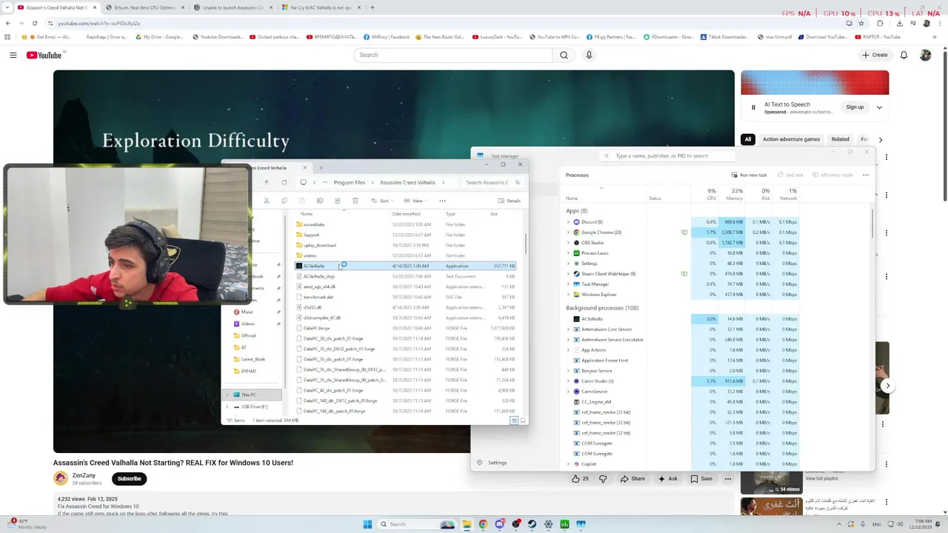The height and width of the screenshot is (533, 948).
Task: Save the video to a playlist
Action: tap(701, 479)
